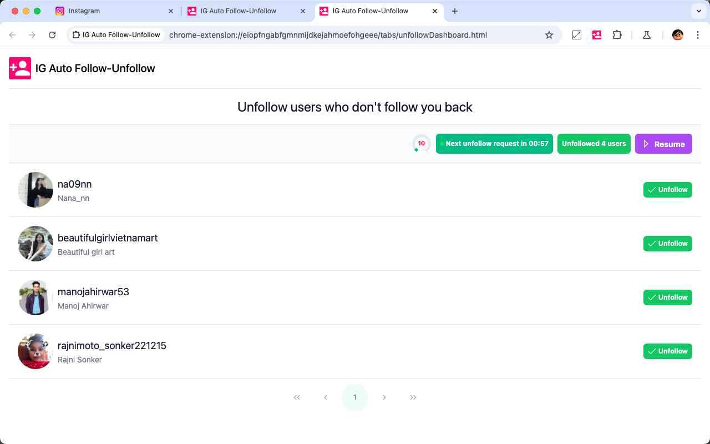Open the Chrome extensions puzzle piece menu
The image size is (710, 444).
pos(617,34)
